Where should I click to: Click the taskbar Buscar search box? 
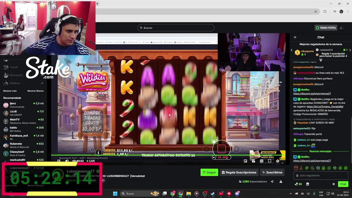(140, 194)
